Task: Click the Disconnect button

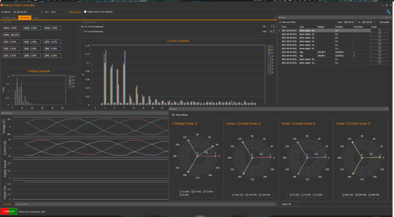Action: pyautogui.click(x=75, y=12)
